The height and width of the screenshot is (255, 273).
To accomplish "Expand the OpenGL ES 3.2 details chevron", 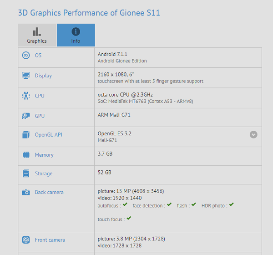I will point(253,135).
